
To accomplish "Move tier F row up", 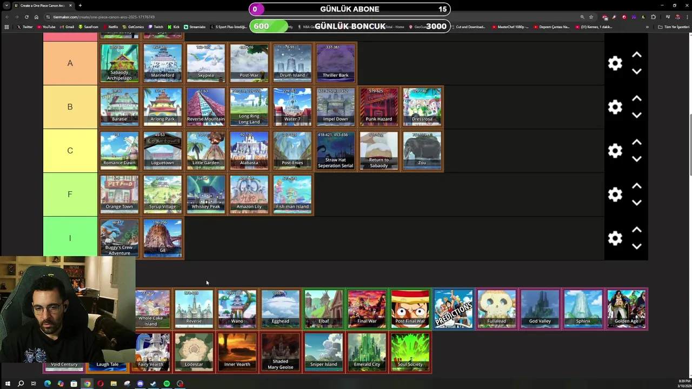I will [x=637, y=186].
